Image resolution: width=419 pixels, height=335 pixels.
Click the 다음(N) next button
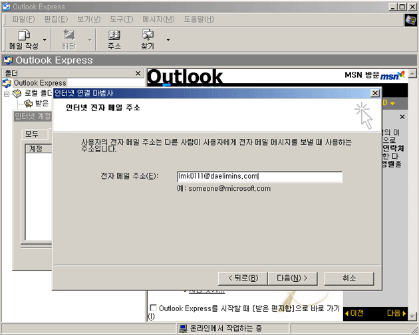tap(292, 279)
